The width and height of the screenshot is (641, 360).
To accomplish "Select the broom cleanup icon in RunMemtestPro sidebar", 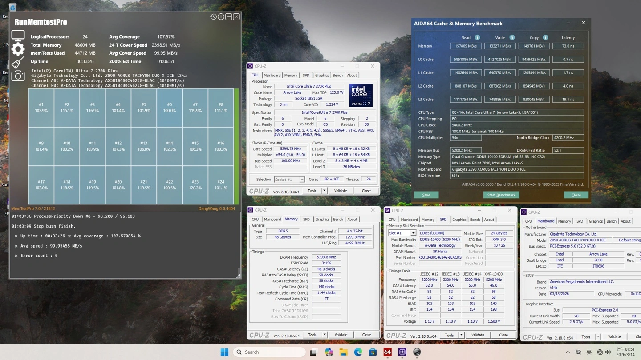I will coord(18,63).
